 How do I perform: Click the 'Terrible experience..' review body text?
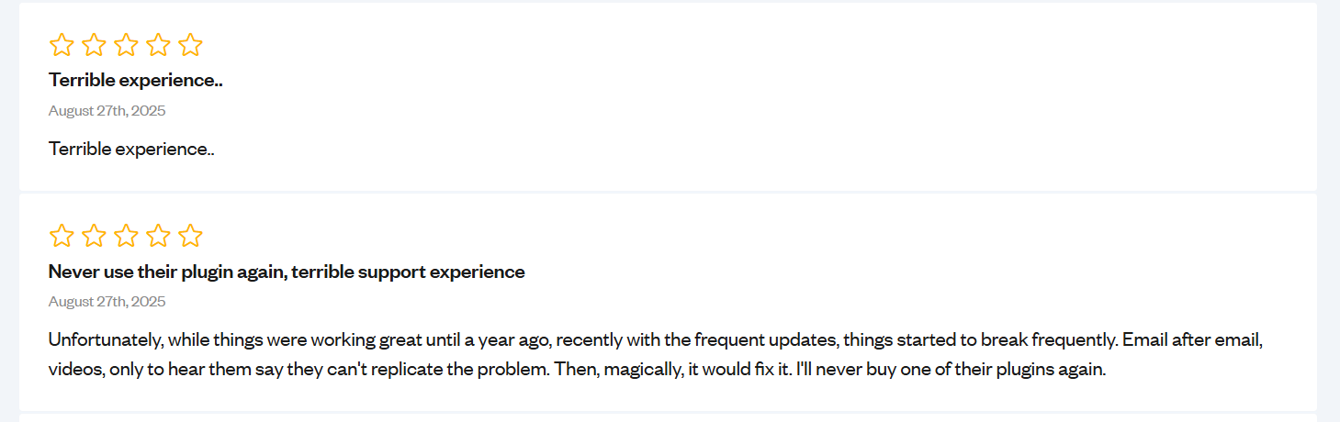131,149
